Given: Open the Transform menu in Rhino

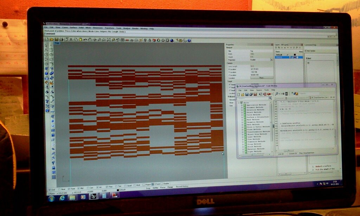Looking at the screenshot, I should pyautogui.click(x=109, y=28).
